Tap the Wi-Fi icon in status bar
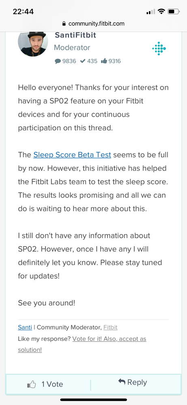Viewport: 187px width, 405px height. pos(161,12)
